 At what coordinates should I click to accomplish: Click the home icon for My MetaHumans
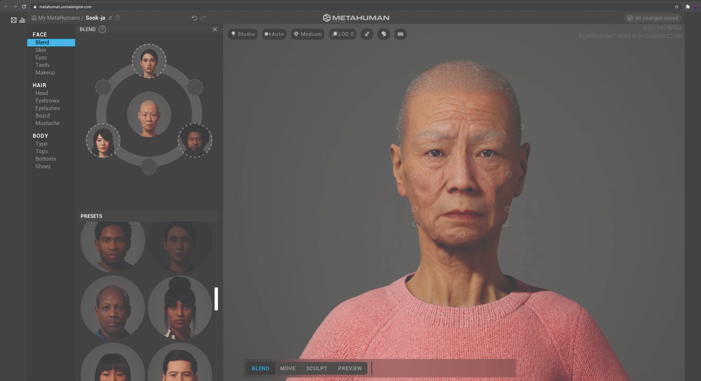point(34,18)
